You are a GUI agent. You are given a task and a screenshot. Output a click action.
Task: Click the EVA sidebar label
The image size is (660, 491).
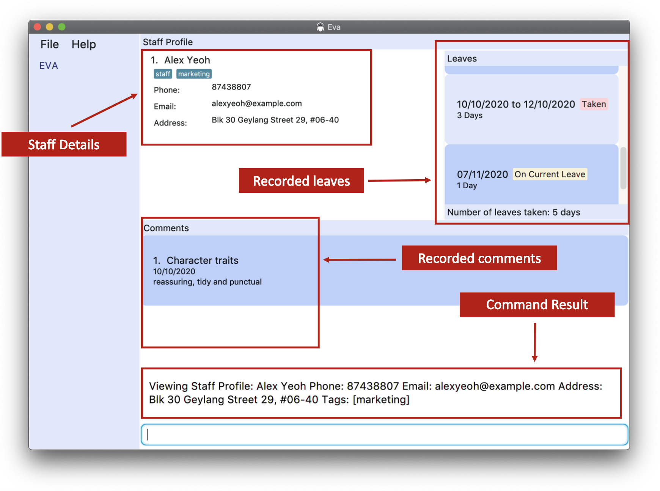49,66
